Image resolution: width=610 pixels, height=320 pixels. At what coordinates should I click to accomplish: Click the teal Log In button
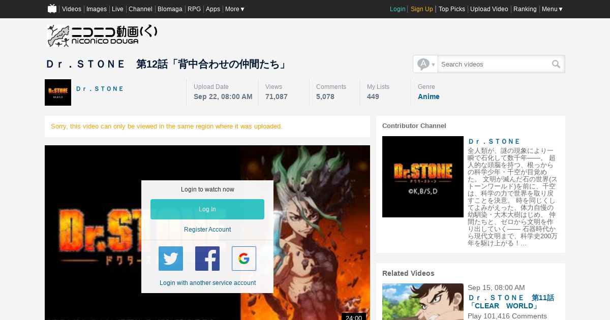tap(207, 209)
